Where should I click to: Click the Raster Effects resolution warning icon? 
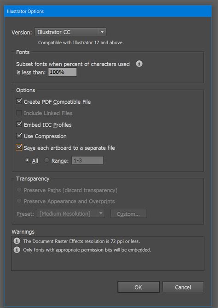(17, 241)
